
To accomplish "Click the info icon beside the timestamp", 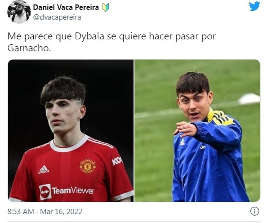I will coord(255,211).
